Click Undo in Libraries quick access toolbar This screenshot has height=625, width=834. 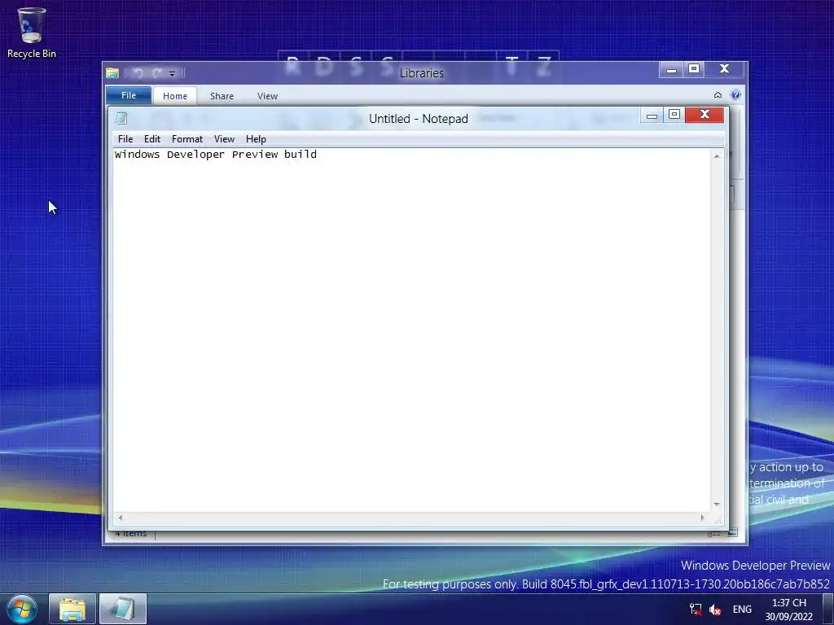(138, 73)
